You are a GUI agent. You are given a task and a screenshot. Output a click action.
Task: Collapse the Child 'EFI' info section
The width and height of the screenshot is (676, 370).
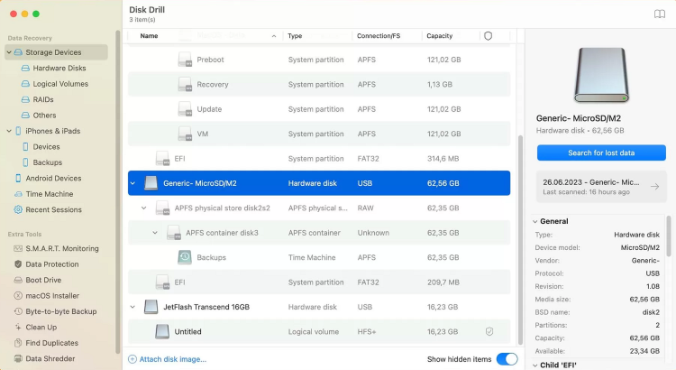(535, 365)
